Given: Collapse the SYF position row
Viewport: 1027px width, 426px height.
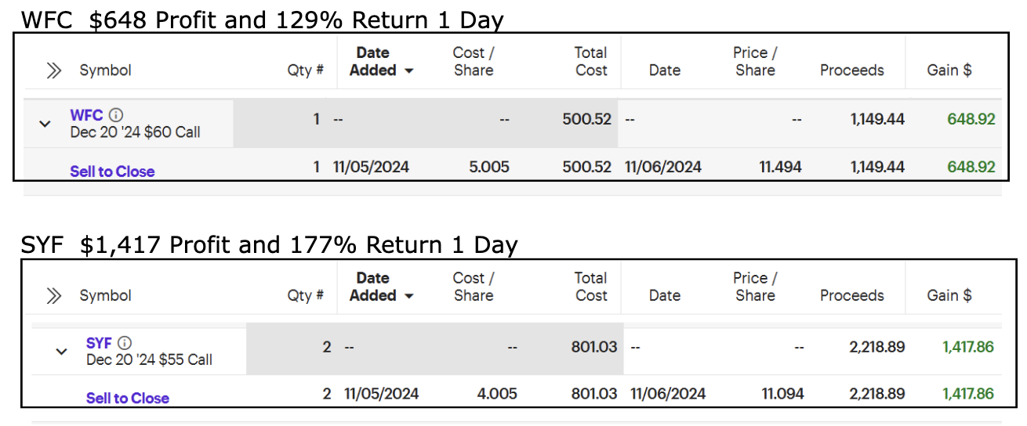Looking at the screenshot, I should point(61,352).
